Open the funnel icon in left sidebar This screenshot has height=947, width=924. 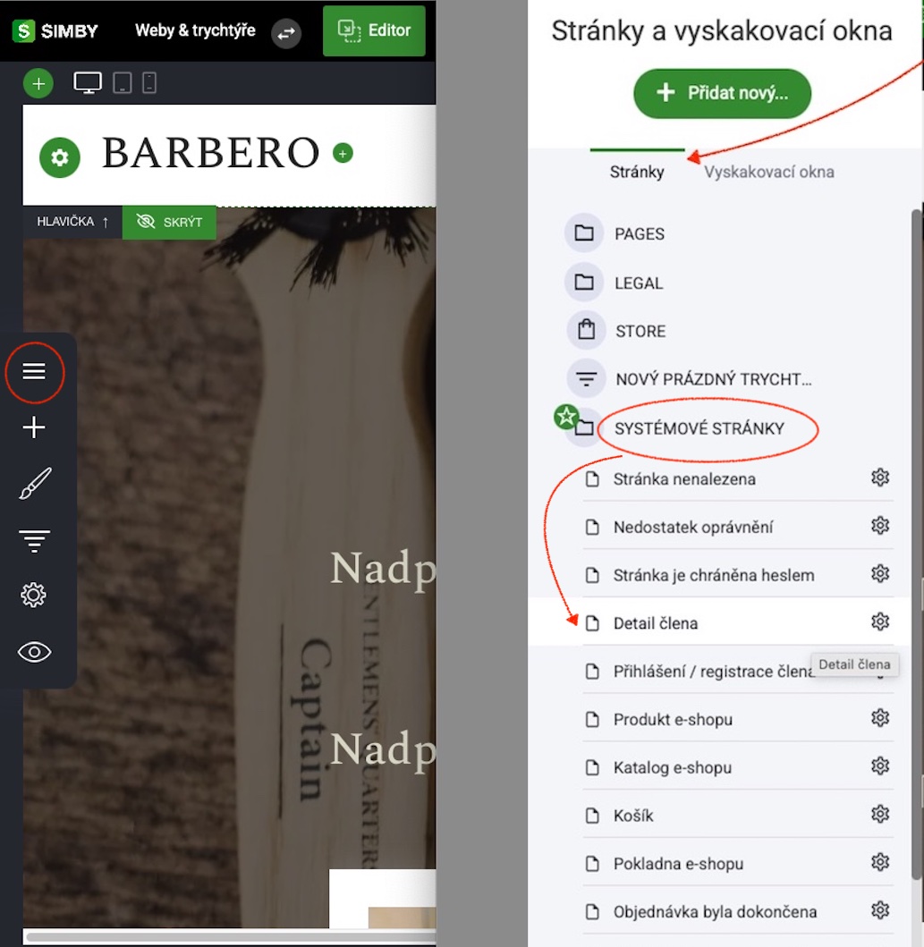pos(34,540)
